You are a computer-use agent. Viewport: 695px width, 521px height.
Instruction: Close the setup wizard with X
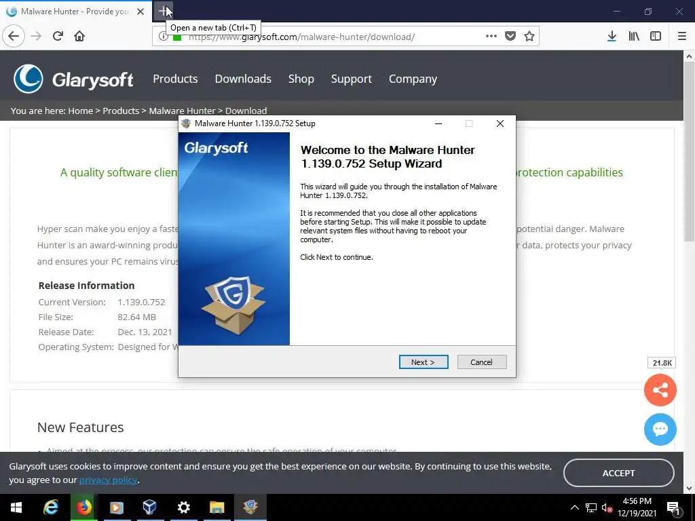tap(500, 123)
